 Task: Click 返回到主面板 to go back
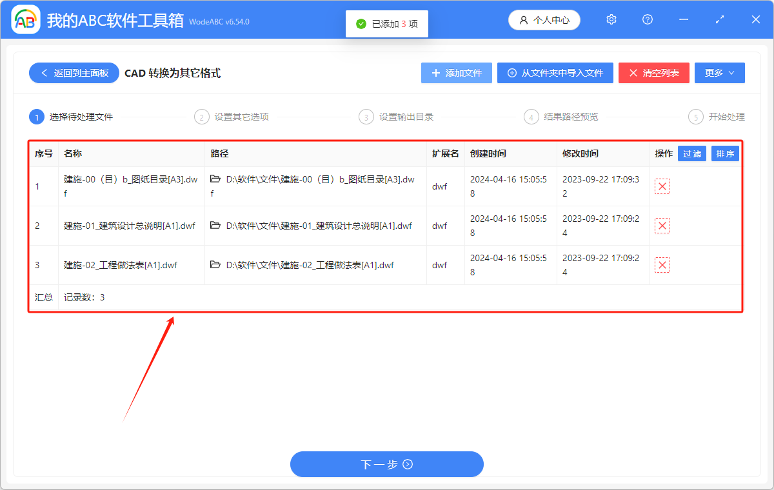coord(74,73)
